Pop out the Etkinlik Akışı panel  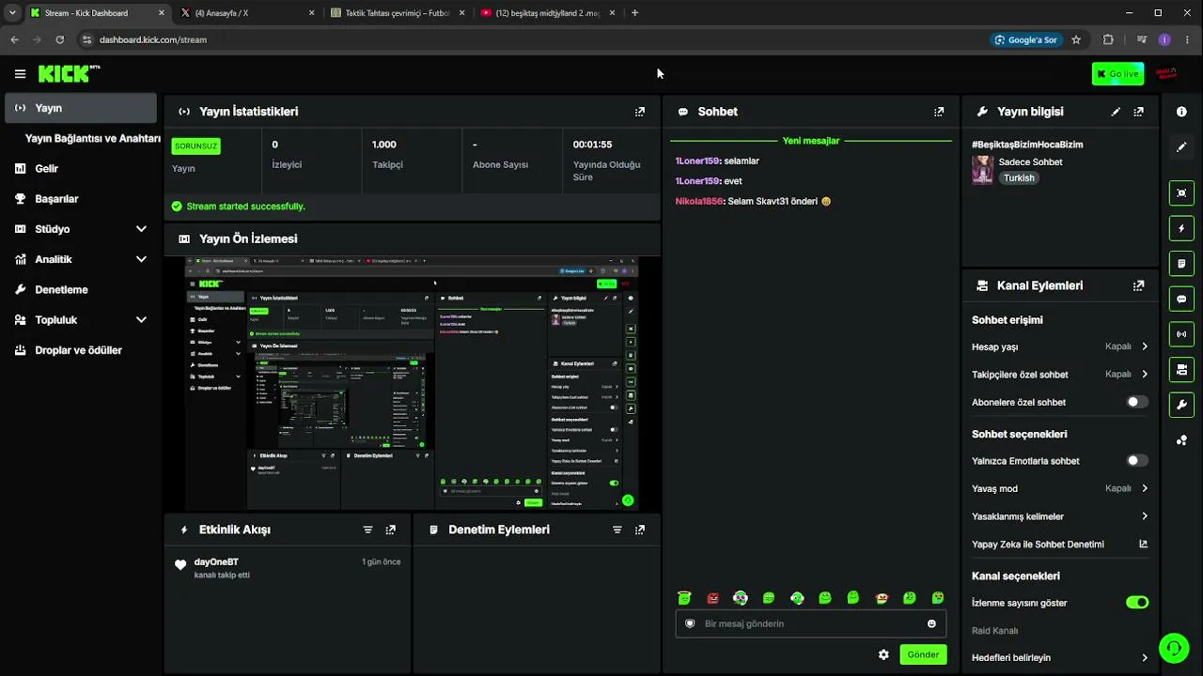click(391, 530)
